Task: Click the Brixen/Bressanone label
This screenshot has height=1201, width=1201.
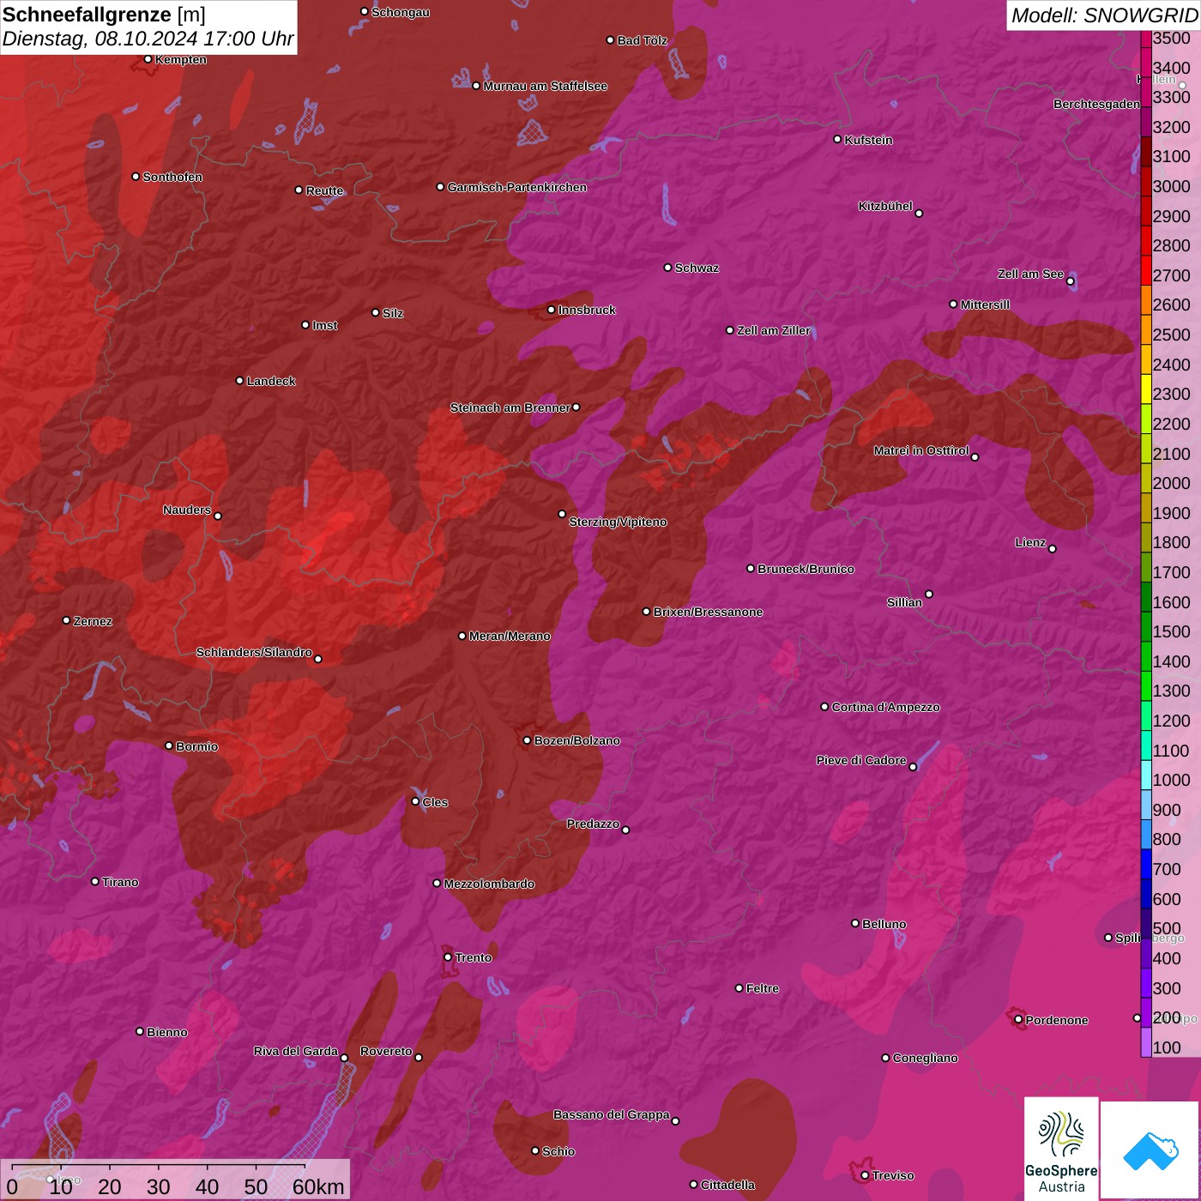Action: click(708, 612)
